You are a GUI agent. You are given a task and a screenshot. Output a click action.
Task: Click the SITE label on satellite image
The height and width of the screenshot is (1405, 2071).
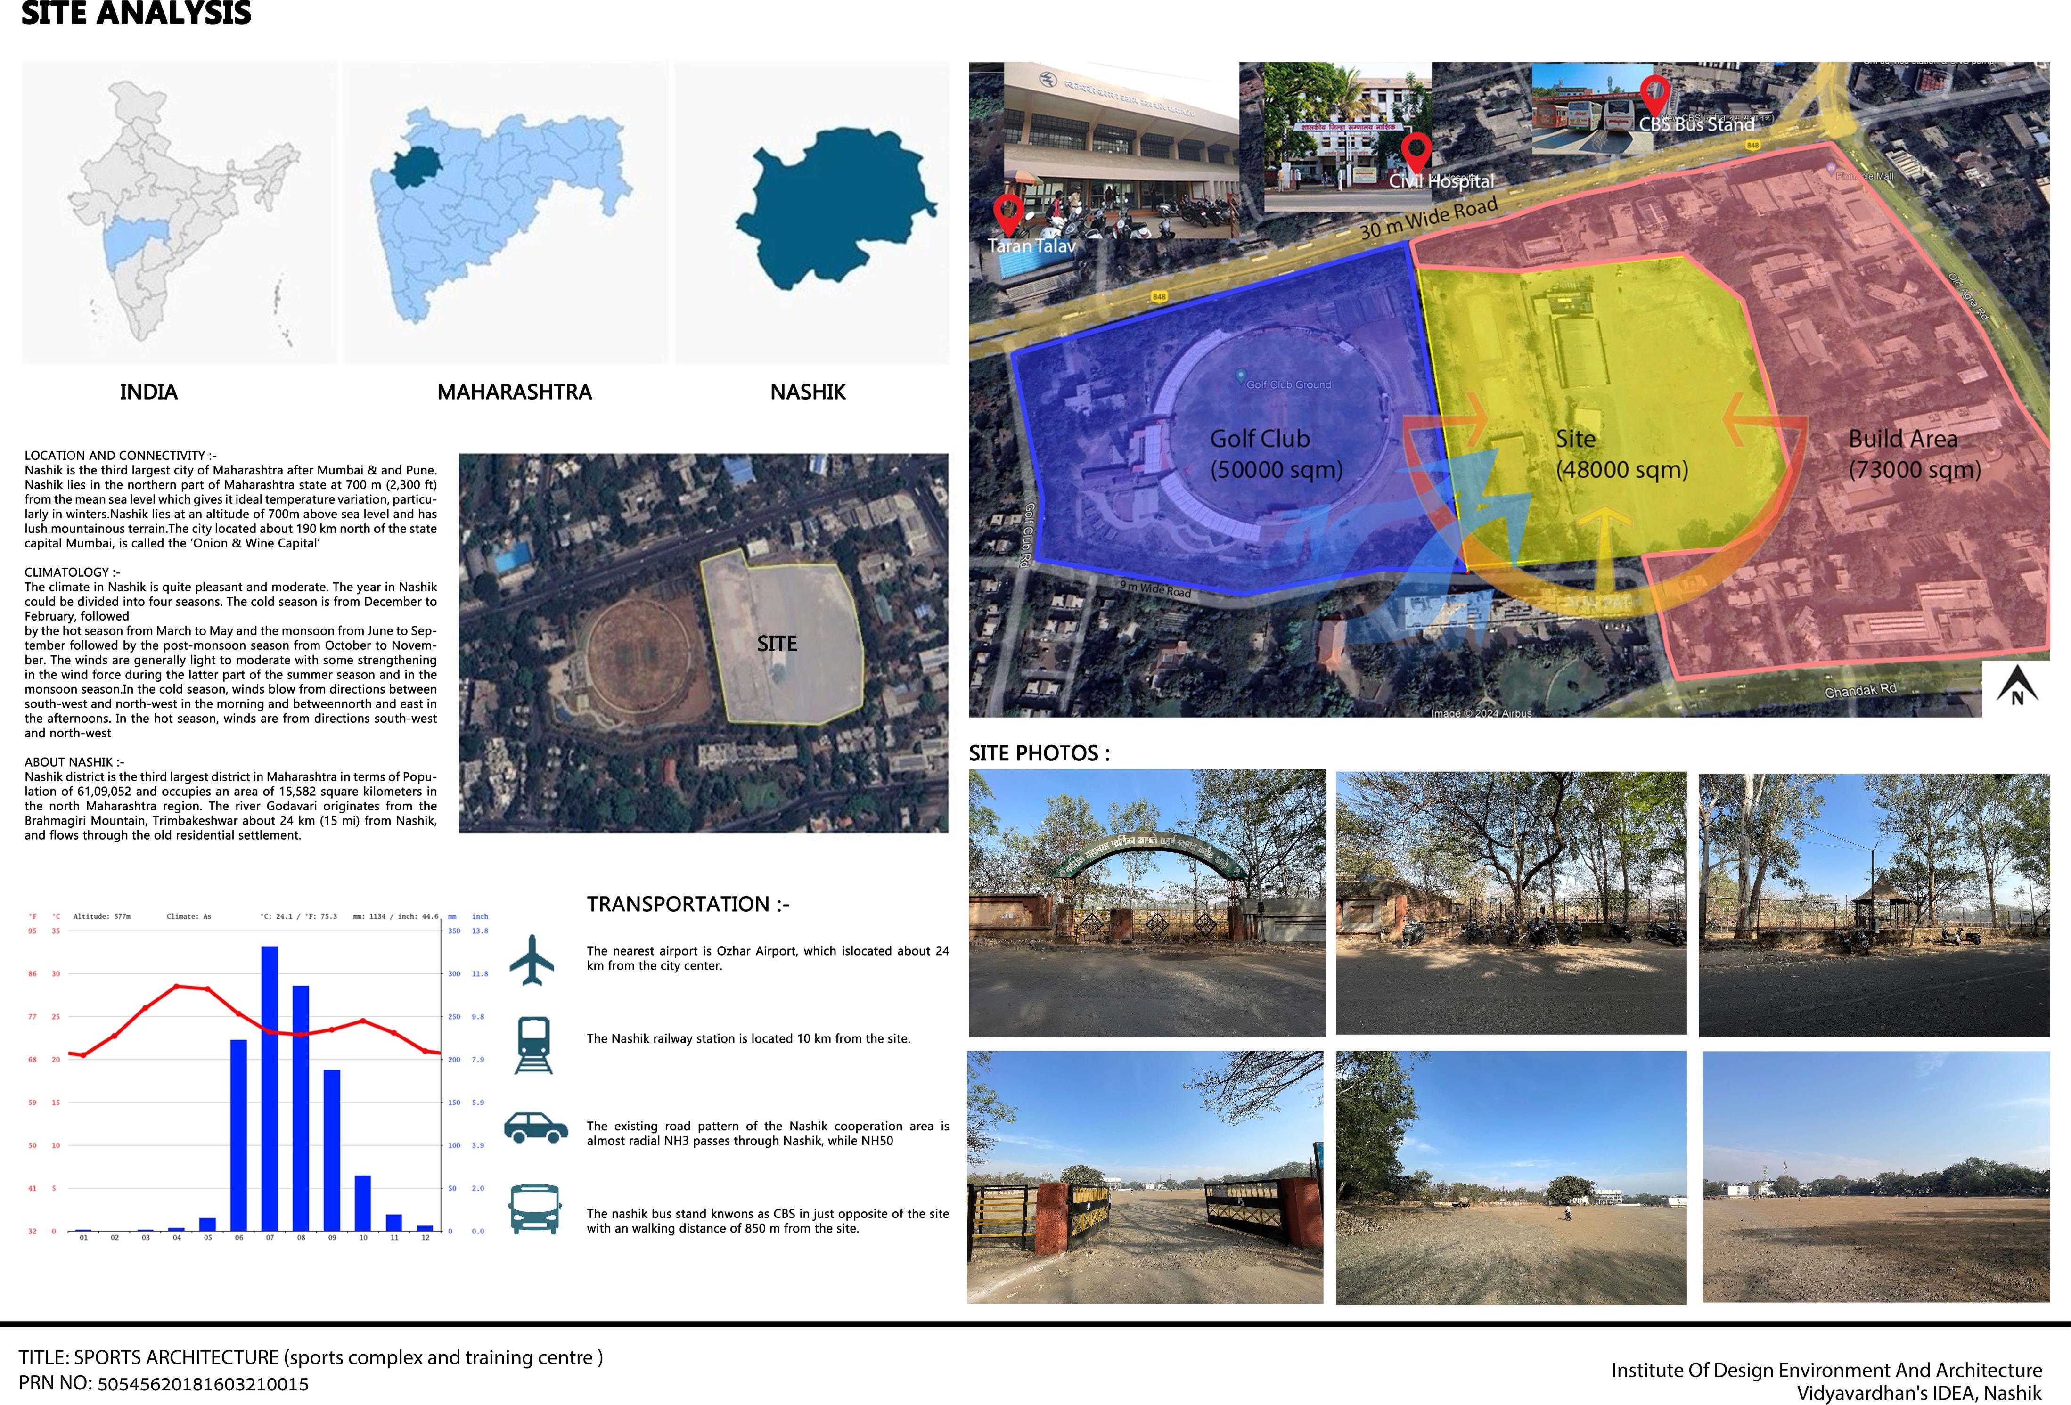(x=776, y=643)
